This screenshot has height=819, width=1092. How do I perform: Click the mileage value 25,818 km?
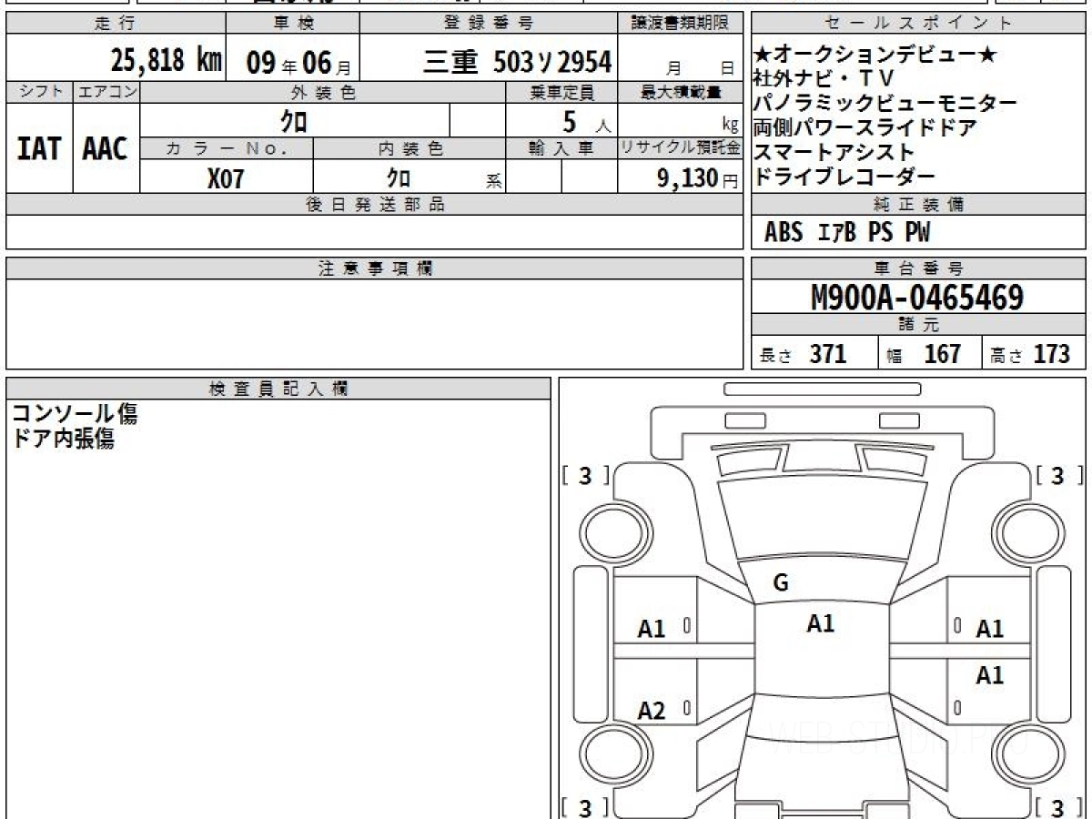(x=167, y=61)
